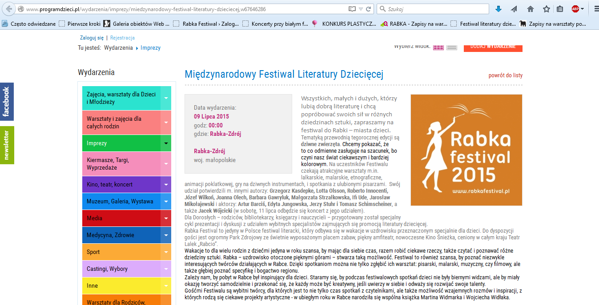Expand the arrow beside Castingi, Wybory
The height and width of the screenshot is (305, 599).
coord(166,269)
